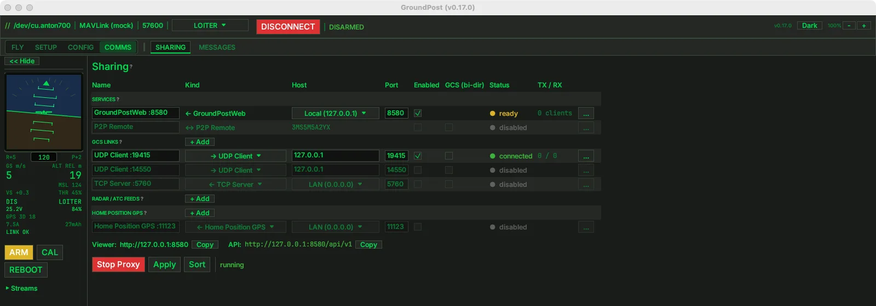Decrease zoom with the minus button
This screenshot has width=876, height=306.
tap(849, 26)
